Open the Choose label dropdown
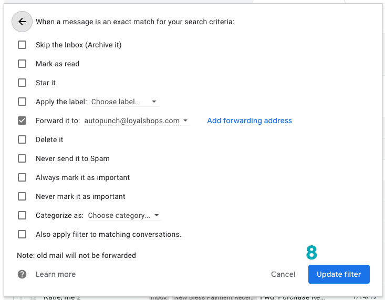The height and width of the screenshot is (300, 385). (124, 102)
